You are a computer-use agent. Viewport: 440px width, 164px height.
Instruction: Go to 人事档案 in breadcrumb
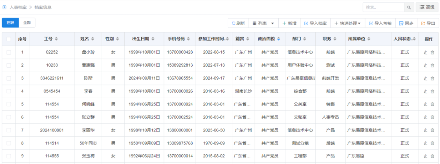[18, 7]
